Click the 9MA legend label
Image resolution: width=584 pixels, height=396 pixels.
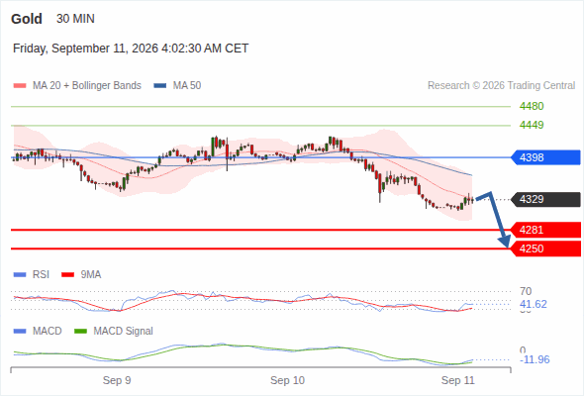pyautogui.click(x=91, y=275)
